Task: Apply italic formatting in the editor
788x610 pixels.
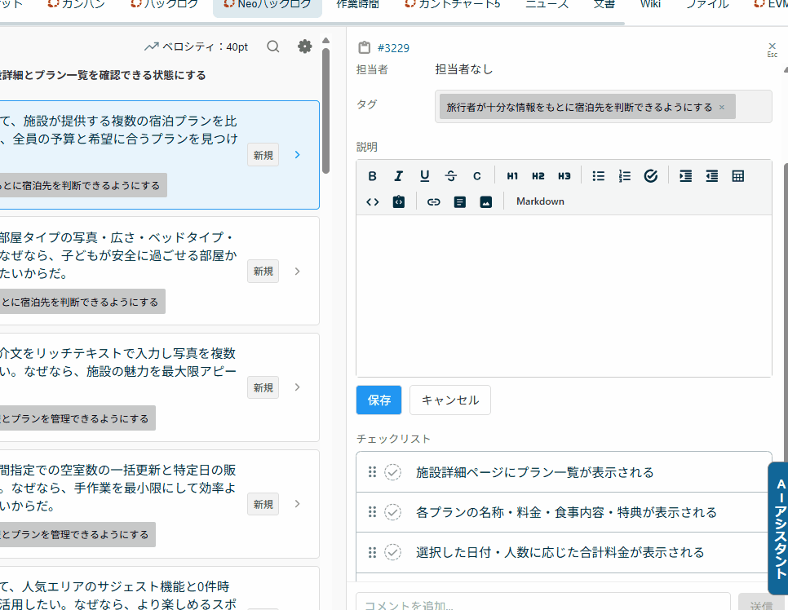Action: pyautogui.click(x=399, y=176)
